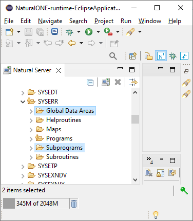Open the New wizard dropdown arrow
193x221 pixels.
pos(18,32)
